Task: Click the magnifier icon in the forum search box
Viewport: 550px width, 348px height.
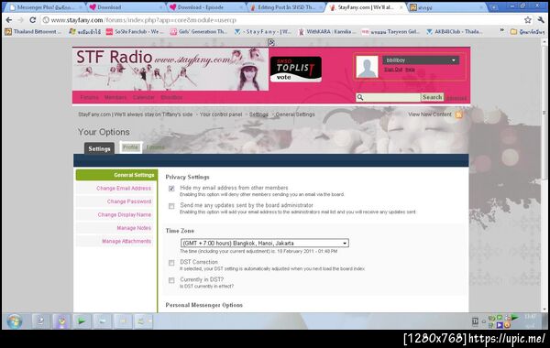Action: (x=360, y=97)
